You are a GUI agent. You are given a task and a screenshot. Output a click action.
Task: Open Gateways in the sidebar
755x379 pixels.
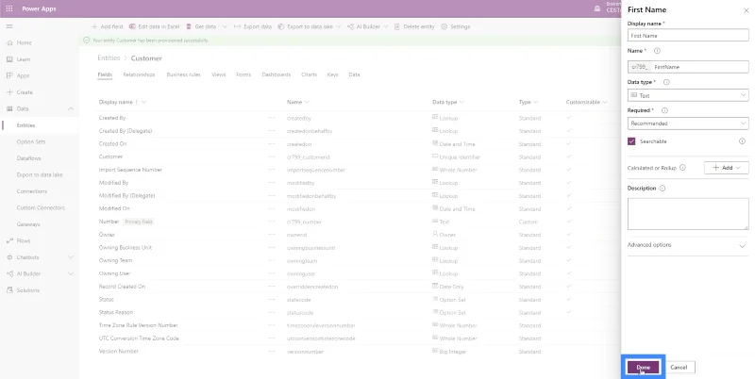click(28, 224)
